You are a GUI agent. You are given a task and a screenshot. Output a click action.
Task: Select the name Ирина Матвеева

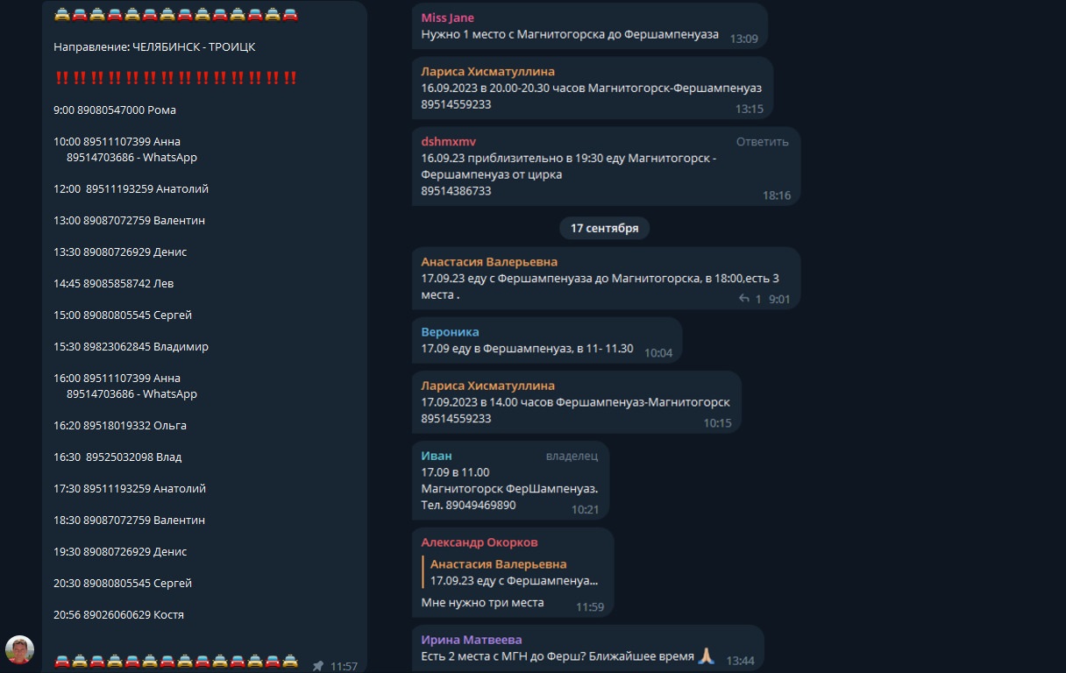pos(472,640)
